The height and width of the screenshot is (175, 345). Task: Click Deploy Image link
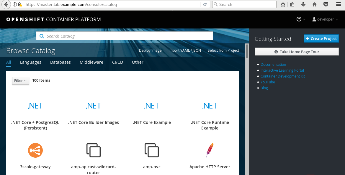point(150,51)
